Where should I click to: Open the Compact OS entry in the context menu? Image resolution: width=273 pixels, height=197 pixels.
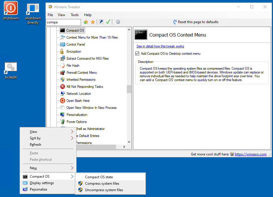coord(48,177)
